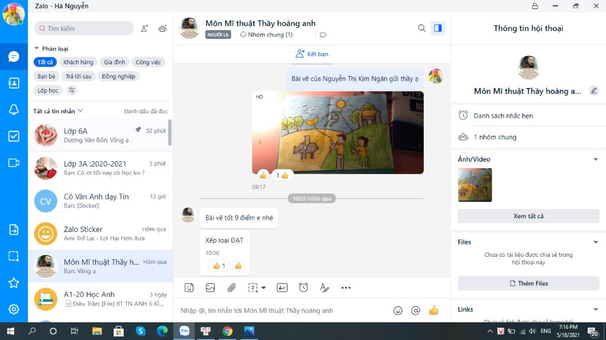Click the manage categories icon beside Lớp học
The image size is (606, 340).
click(x=72, y=90)
